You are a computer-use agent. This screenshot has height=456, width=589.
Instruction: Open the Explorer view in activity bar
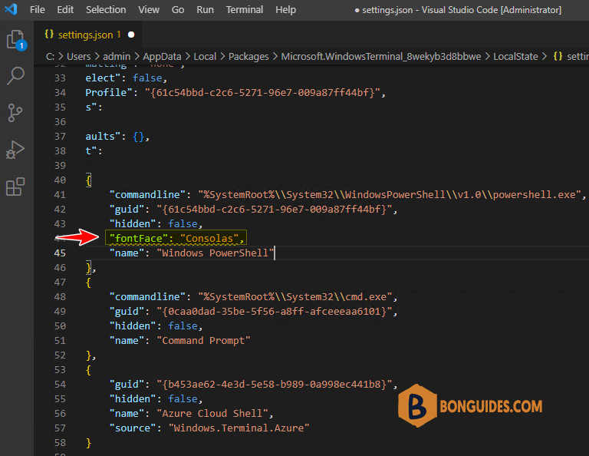16,39
